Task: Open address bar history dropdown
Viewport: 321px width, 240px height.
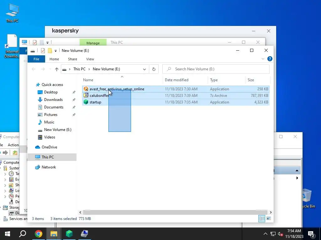Action: [144, 69]
